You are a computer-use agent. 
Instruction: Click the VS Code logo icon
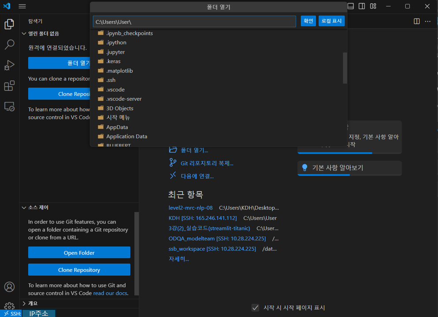(7, 6)
